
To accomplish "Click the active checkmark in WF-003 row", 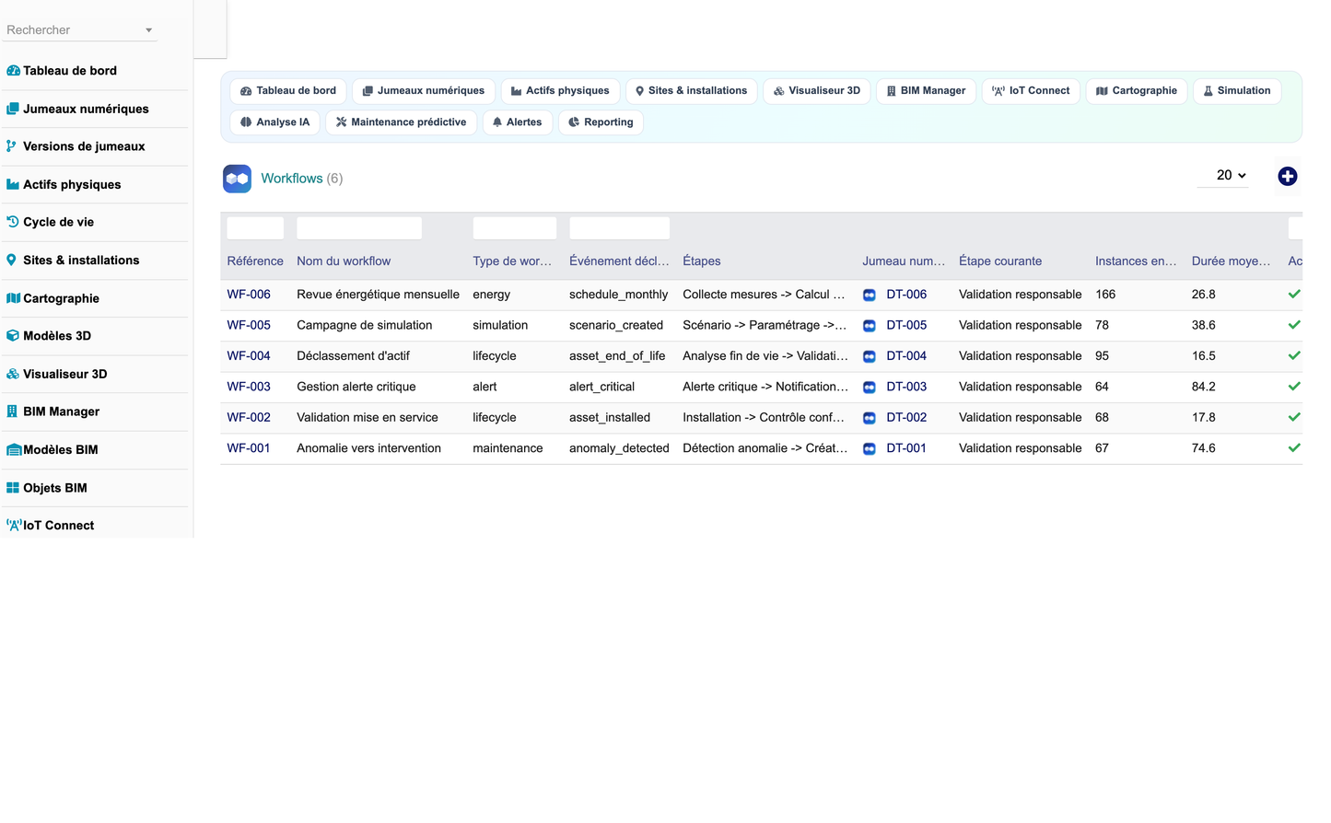I will point(1294,387).
